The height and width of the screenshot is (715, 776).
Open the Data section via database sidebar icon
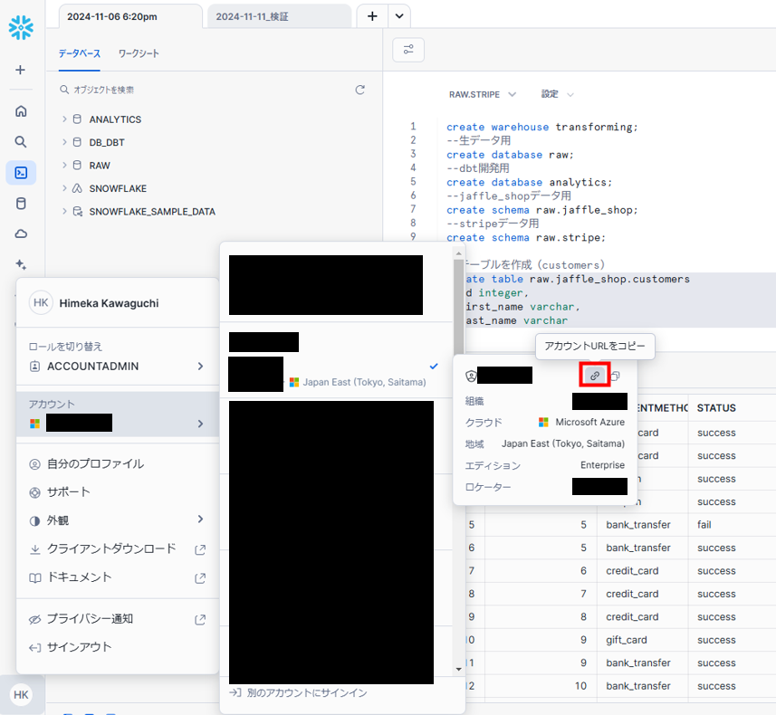pos(20,202)
